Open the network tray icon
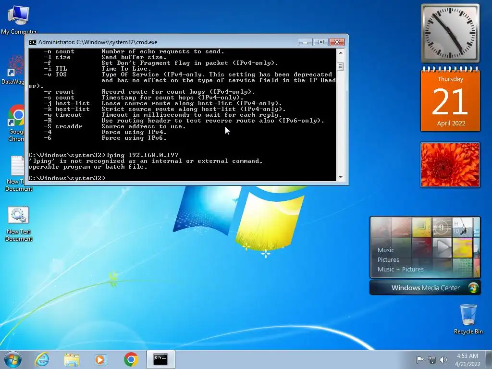Image resolution: width=492 pixels, height=369 pixels. pos(432,360)
